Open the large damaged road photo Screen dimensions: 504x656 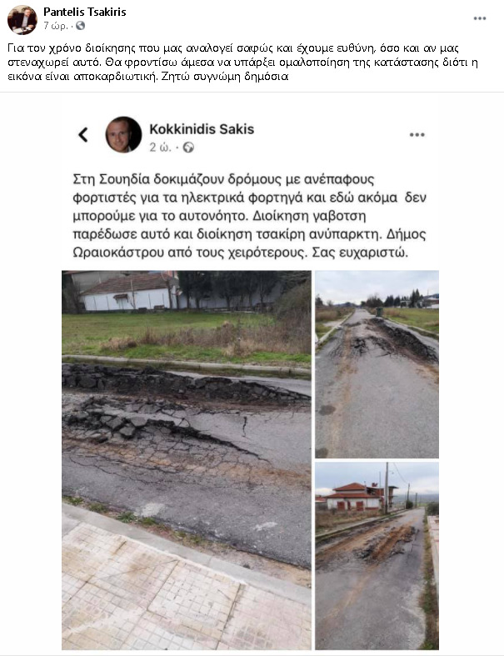pos(187,460)
